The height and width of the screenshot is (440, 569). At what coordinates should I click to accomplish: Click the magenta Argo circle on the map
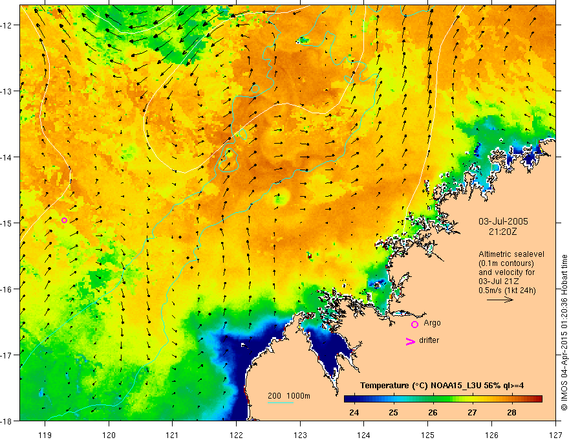click(x=64, y=221)
